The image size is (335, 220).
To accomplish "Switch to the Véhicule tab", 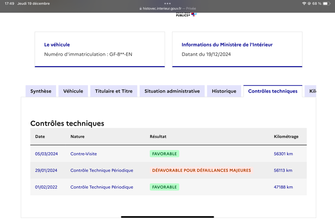I will (73, 91).
